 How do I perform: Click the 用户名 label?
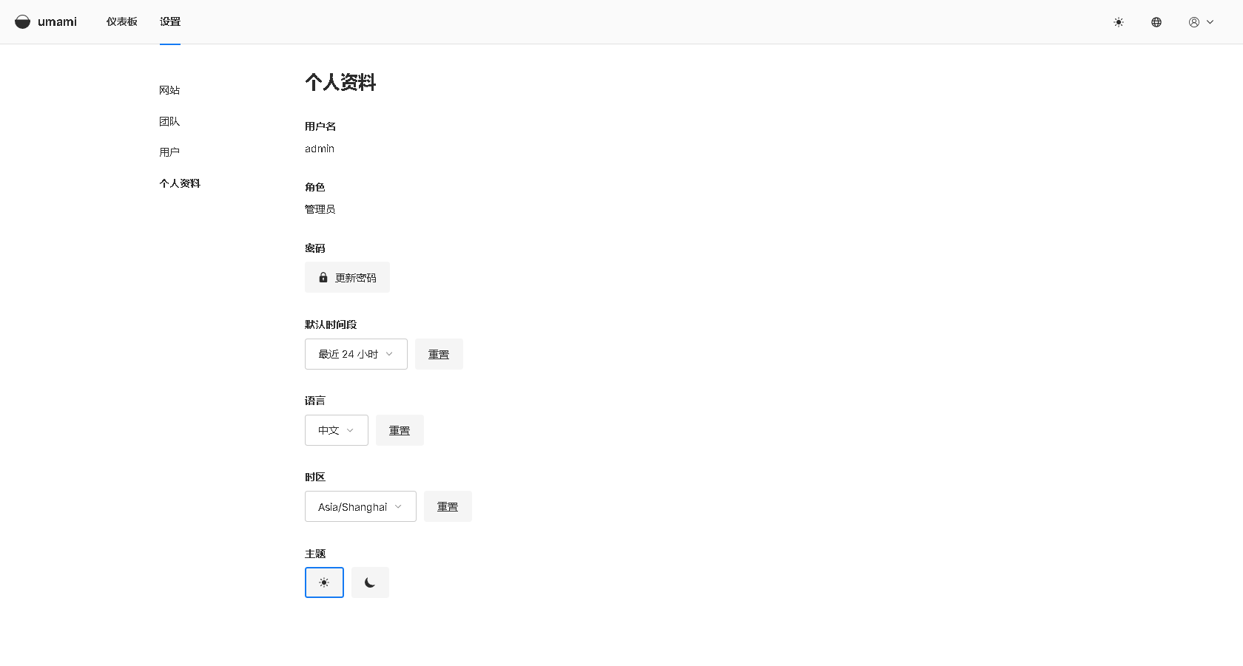click(320, 126)
